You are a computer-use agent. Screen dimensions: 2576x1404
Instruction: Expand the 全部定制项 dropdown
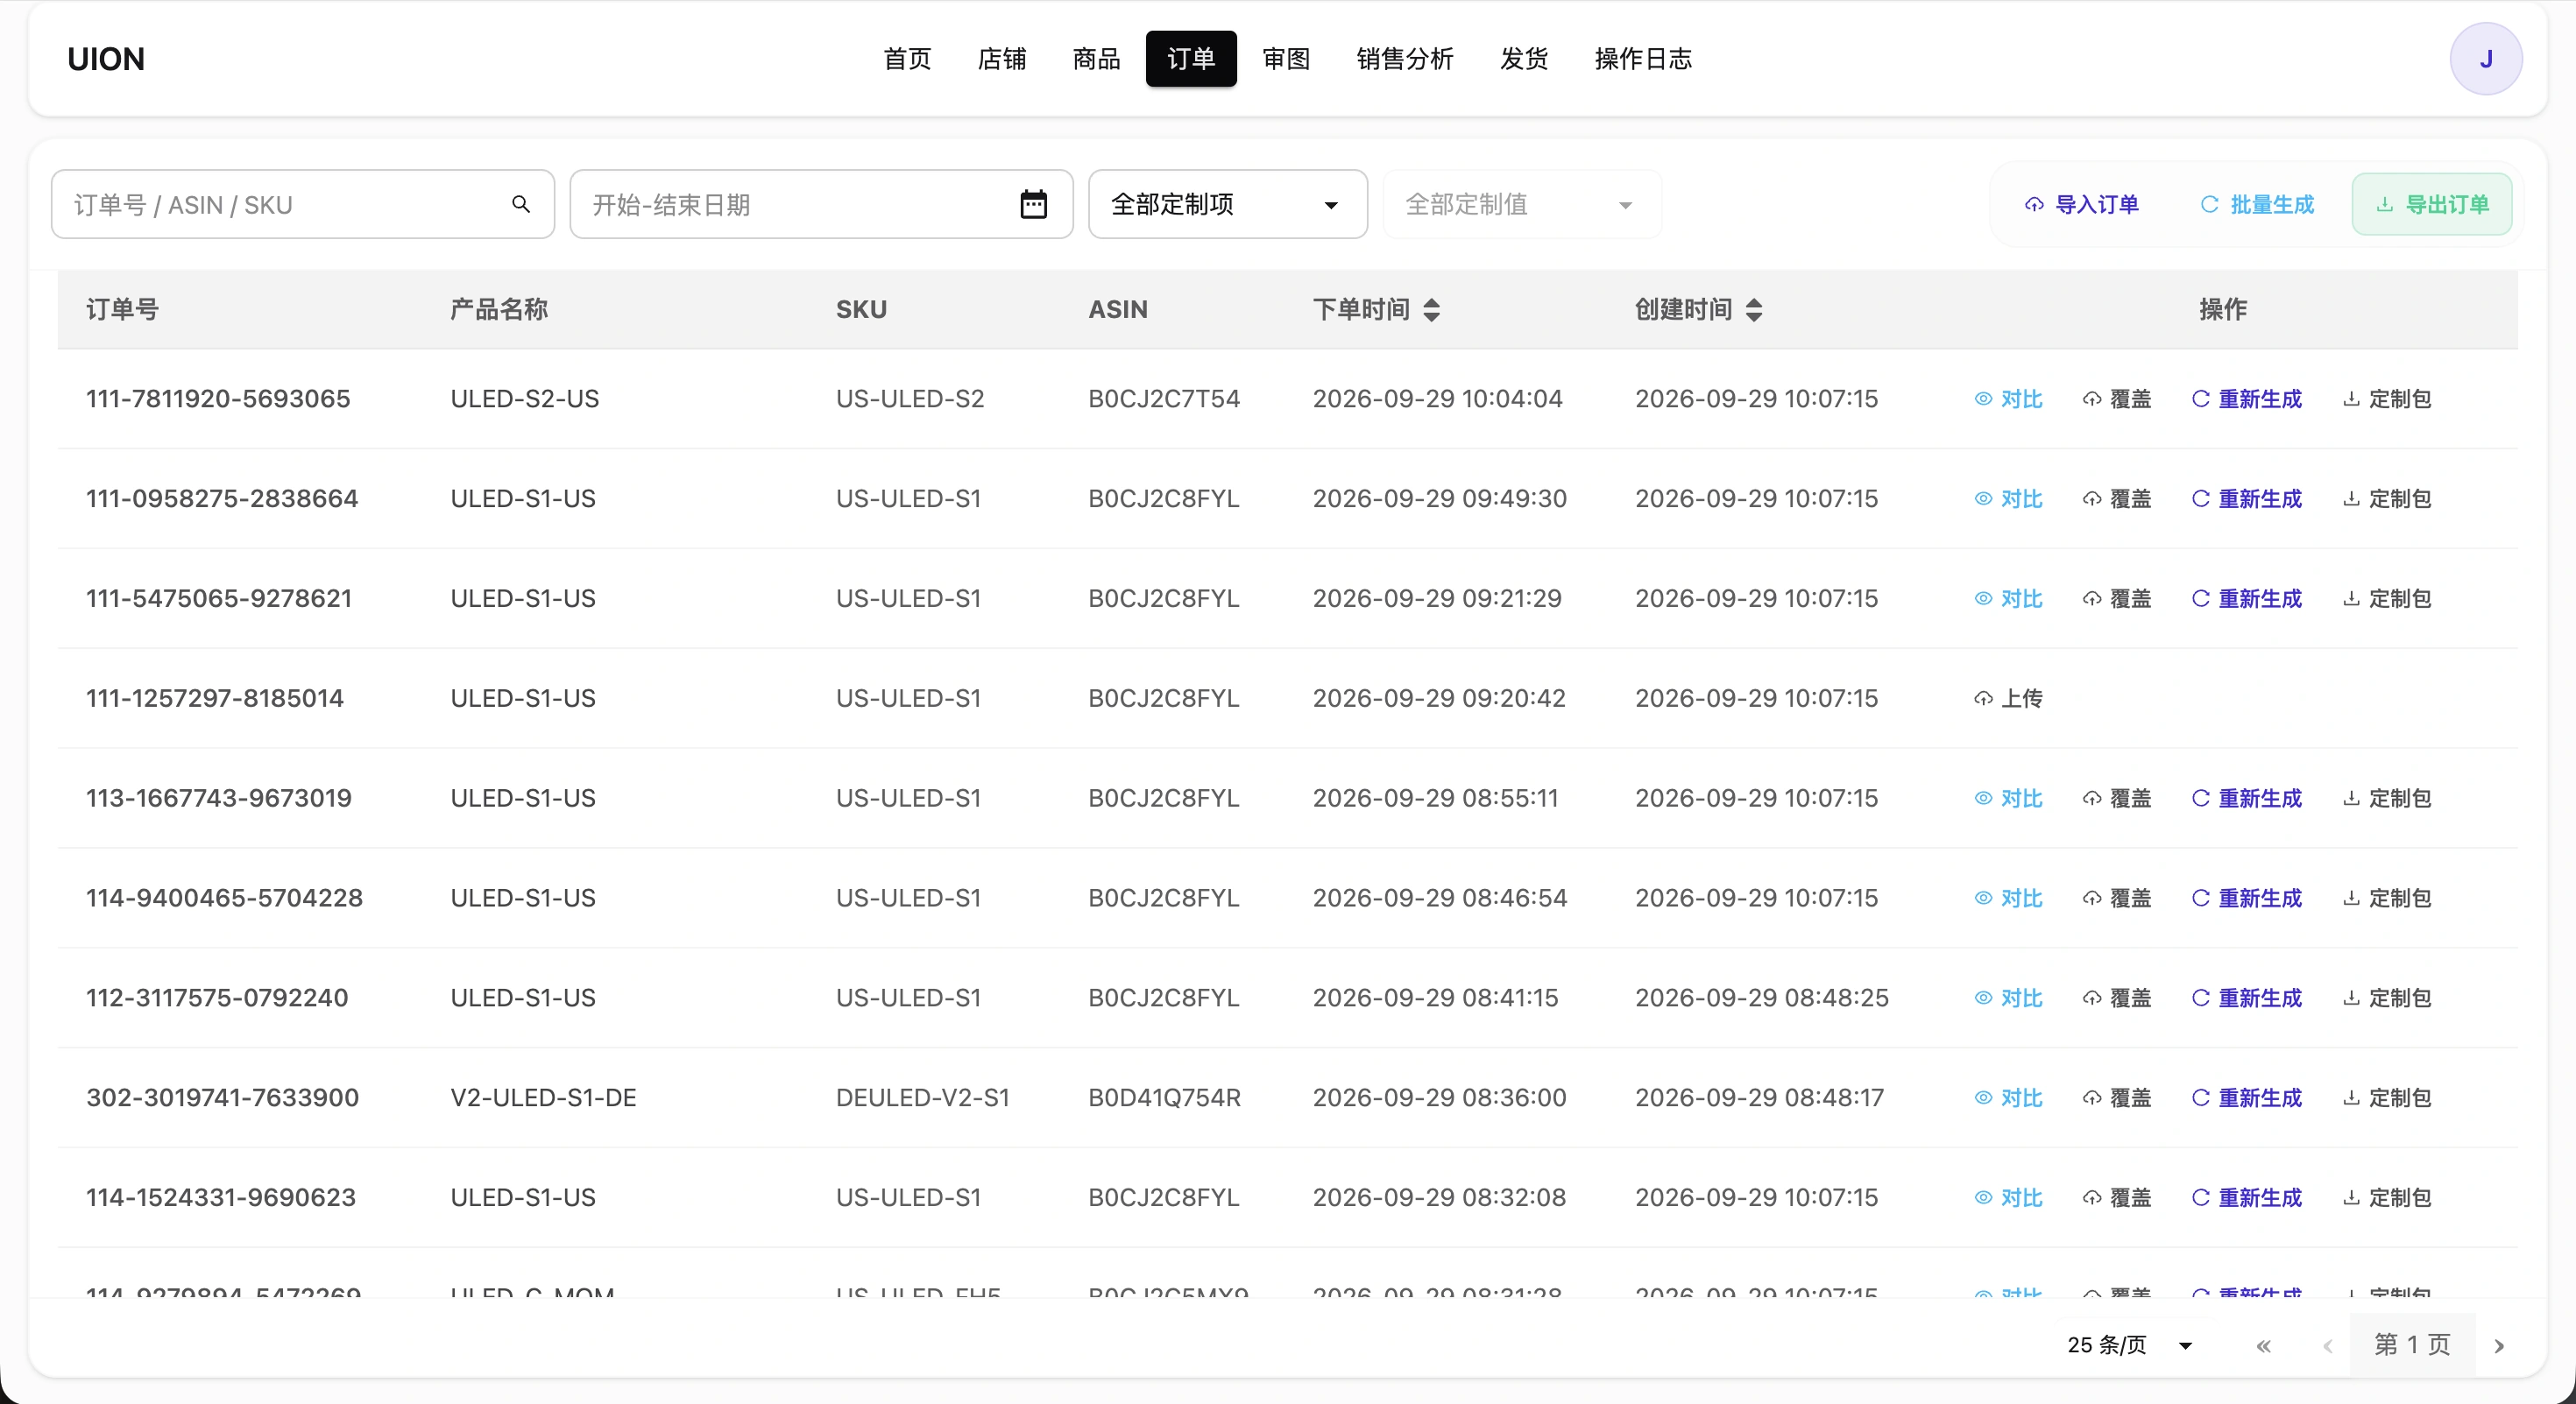(x=1227, y=204)
